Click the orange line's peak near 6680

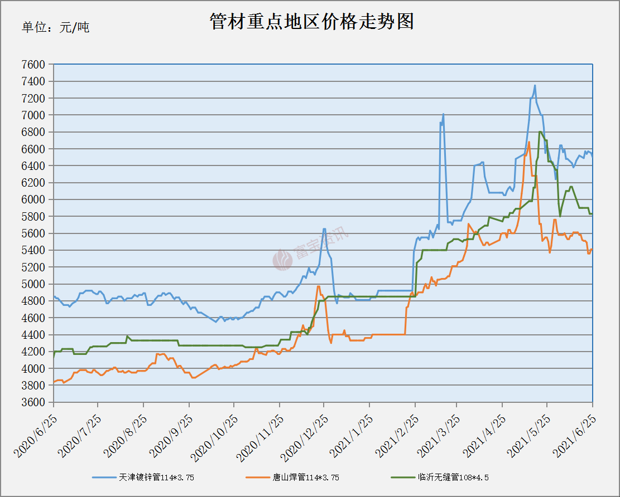tap(528, 142)
